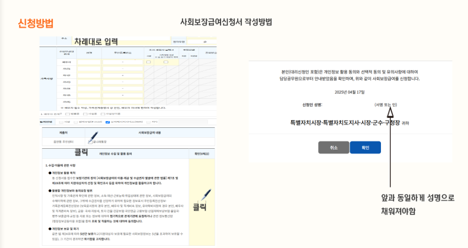Viewport: 468px width, 248px height.
Task: Click the 제출처 header cell
Action: coord(63,132)
